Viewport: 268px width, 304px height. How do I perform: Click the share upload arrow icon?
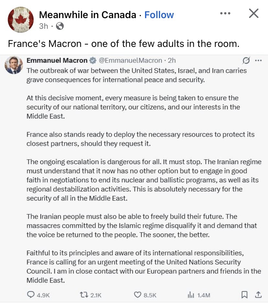[x=258, y=295]
